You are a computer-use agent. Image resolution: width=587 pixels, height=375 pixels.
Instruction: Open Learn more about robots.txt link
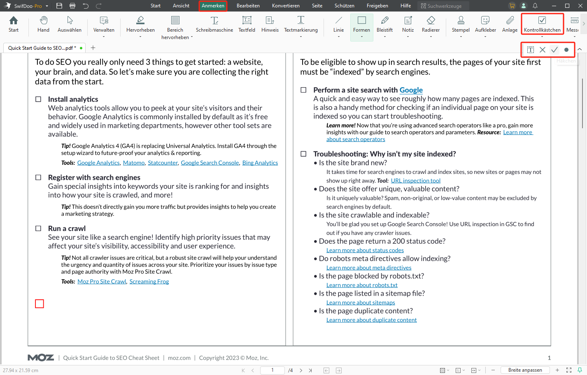[x=362, y=285]
